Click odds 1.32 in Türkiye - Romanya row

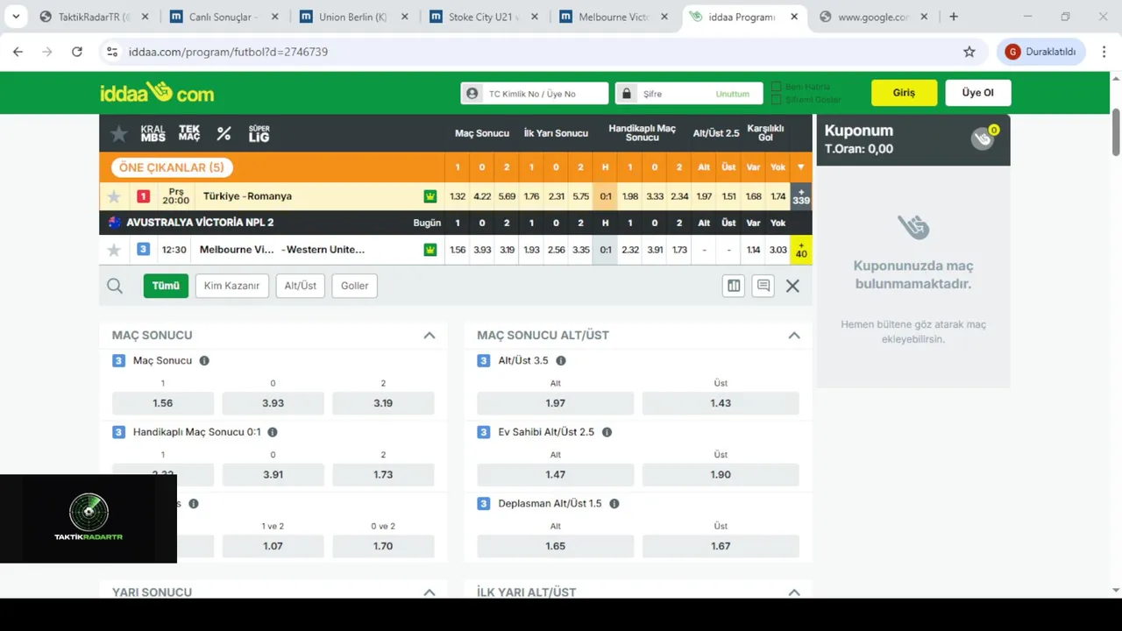(458, 196)
